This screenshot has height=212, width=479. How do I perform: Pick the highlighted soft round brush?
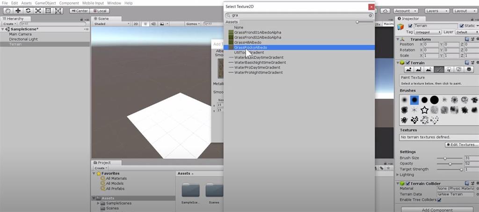pos(414,100)
